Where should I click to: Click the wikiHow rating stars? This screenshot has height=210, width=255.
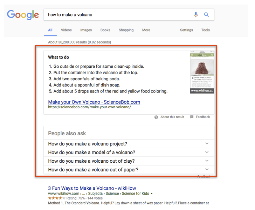click(x=57, y=198)
